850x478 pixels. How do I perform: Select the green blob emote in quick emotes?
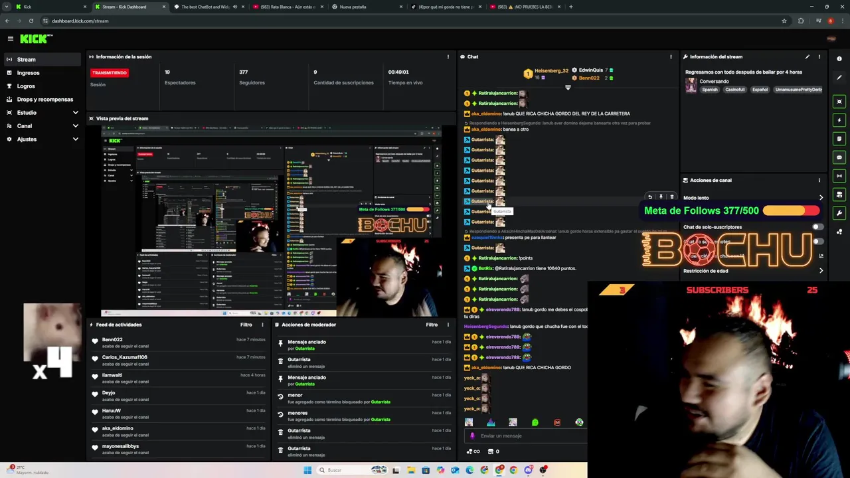535,422
